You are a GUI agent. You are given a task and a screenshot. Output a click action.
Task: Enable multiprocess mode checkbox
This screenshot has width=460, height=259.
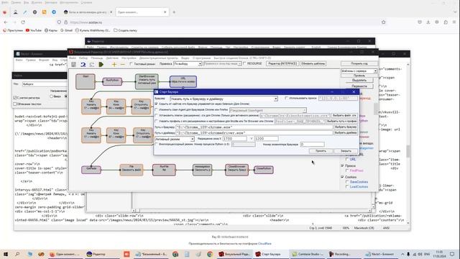point(156,145)
